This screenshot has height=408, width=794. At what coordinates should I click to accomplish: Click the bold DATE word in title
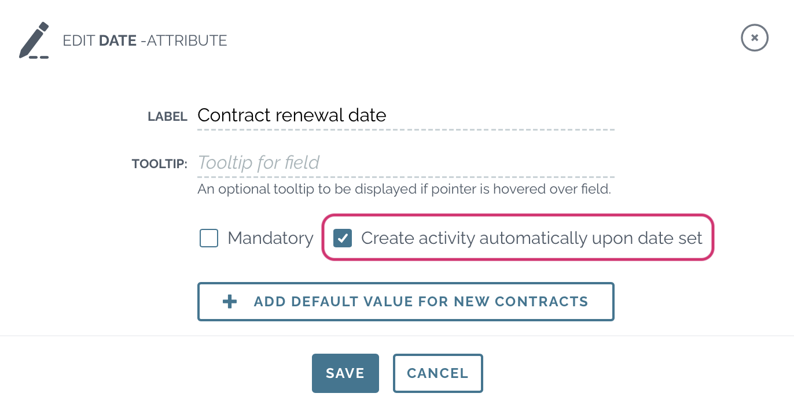point(118,40)
